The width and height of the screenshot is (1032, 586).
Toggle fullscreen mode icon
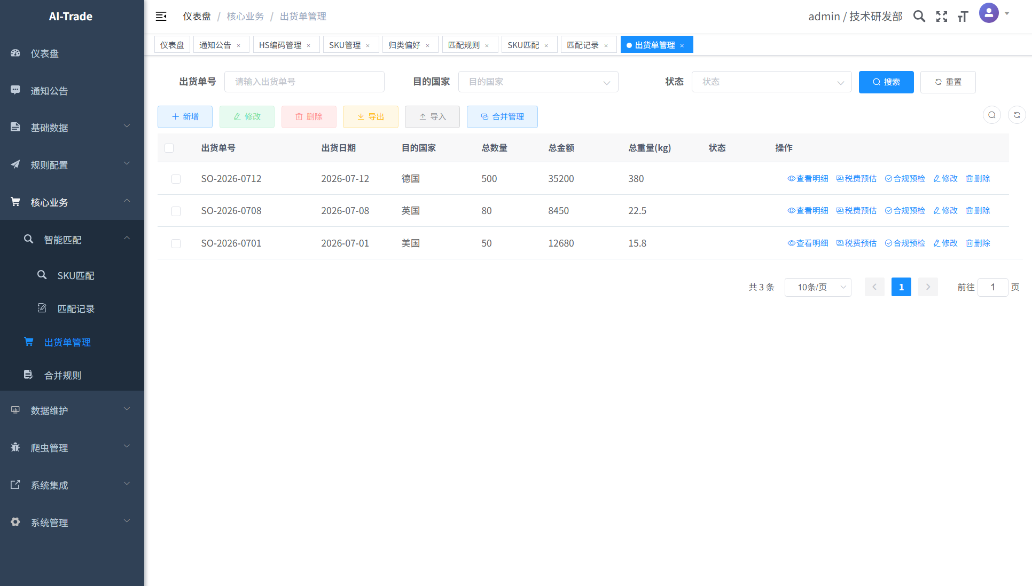[942, 17]
